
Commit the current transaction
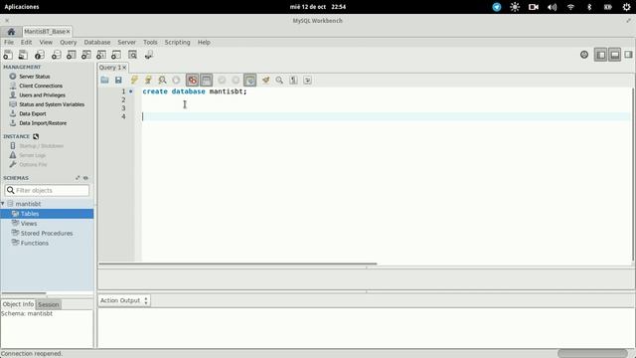tap(222, 80)
